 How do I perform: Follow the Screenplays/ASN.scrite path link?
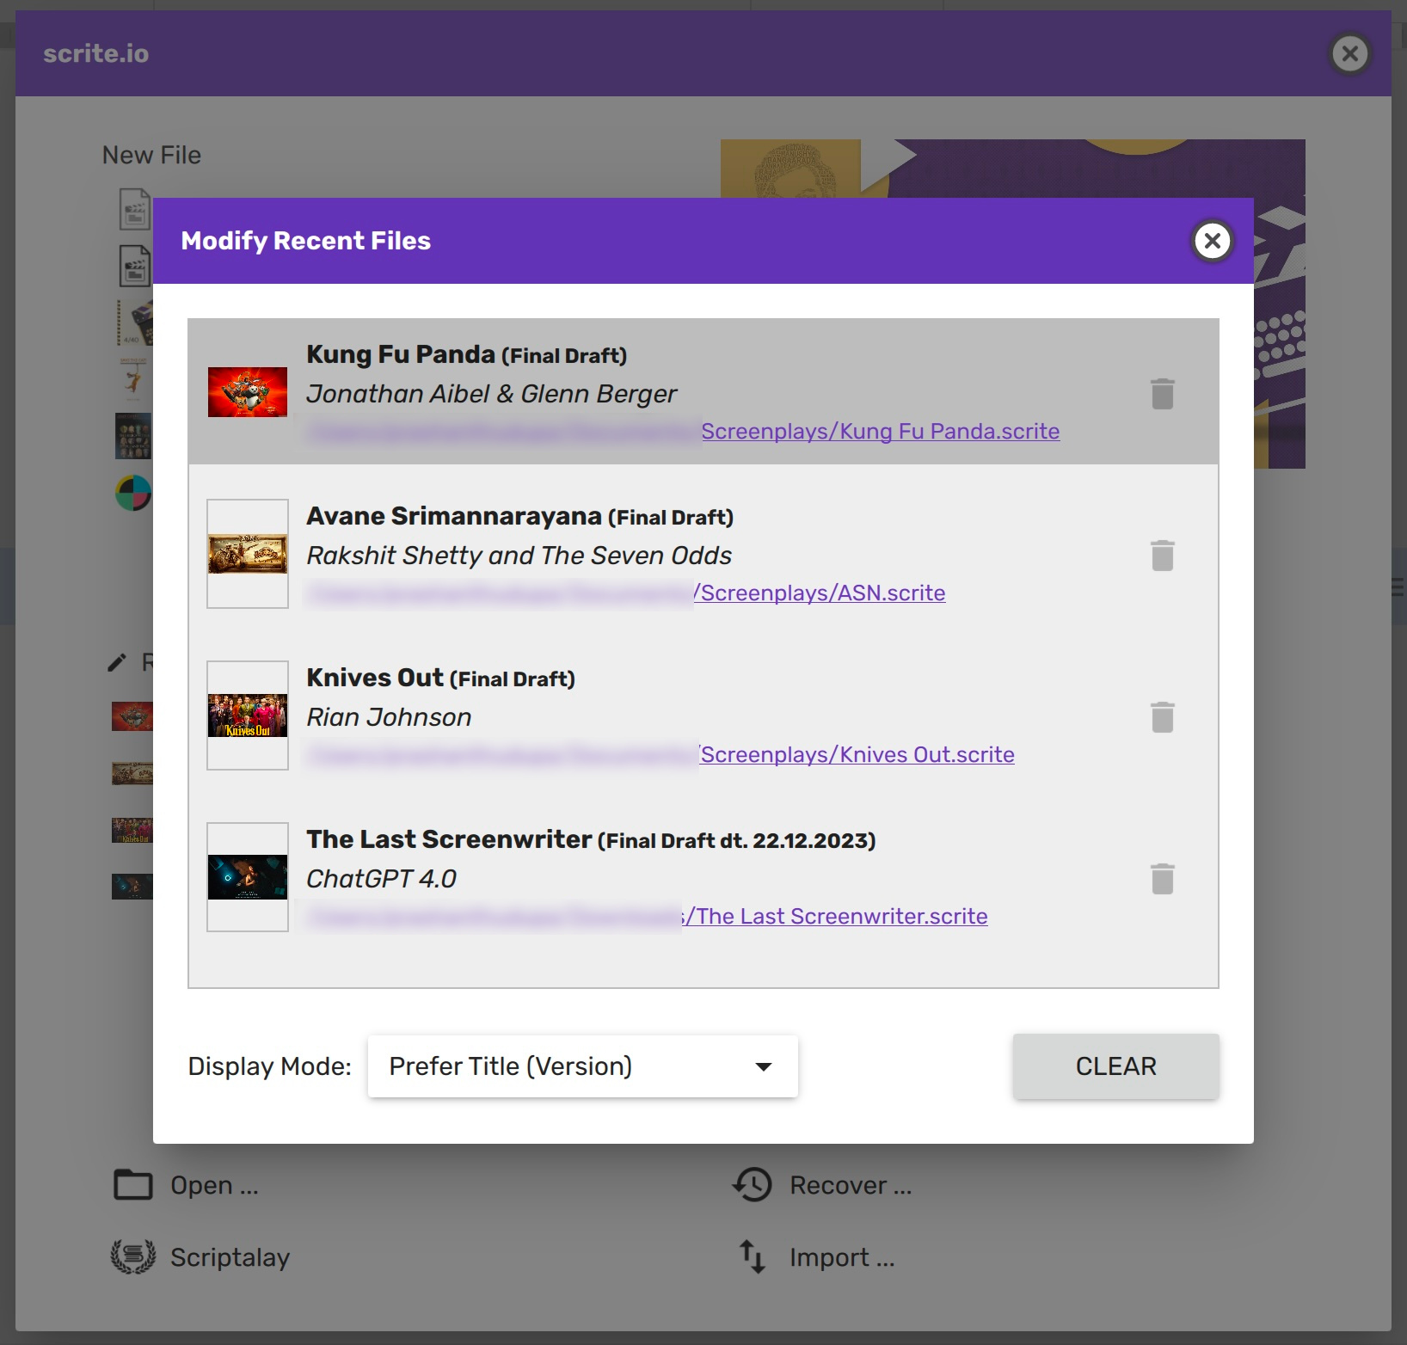(820, 593)
